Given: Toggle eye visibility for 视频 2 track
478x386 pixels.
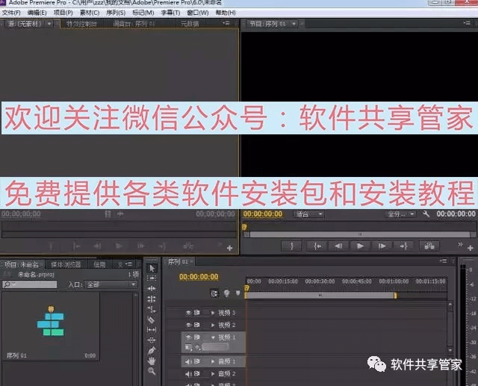Looking at the screenshot, I should [x=188, y=325].
